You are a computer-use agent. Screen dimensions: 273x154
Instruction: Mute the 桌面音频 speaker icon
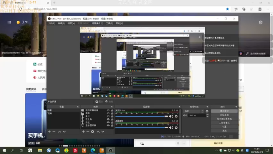pyautogui.click(x=171, y=128)
